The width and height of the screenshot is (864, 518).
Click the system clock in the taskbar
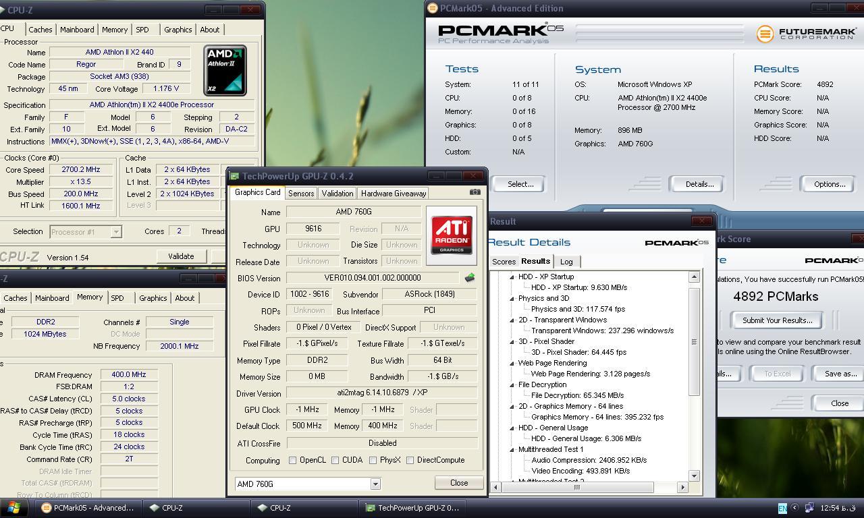click(x=837, y=508)
